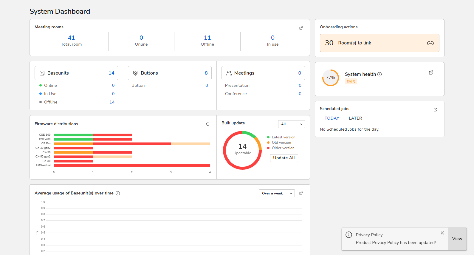Open Meeting rooms external link icon

click(301, 28)
